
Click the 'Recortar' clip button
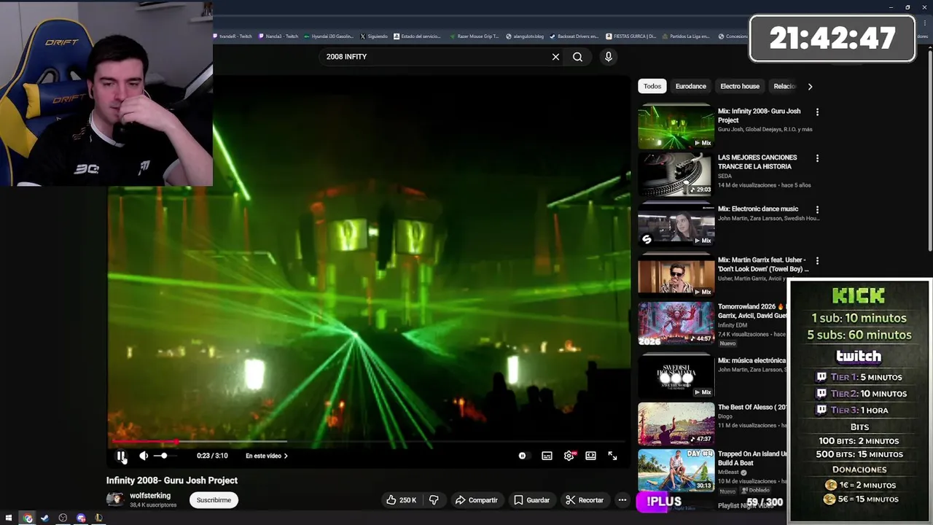[x=585, y=500]
